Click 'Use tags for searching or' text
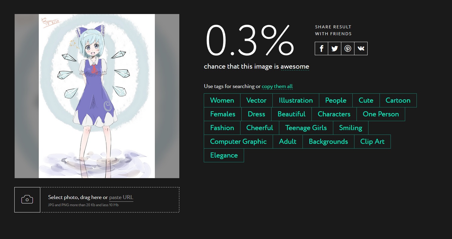452x239 pixels. click(x=232, y=87)
